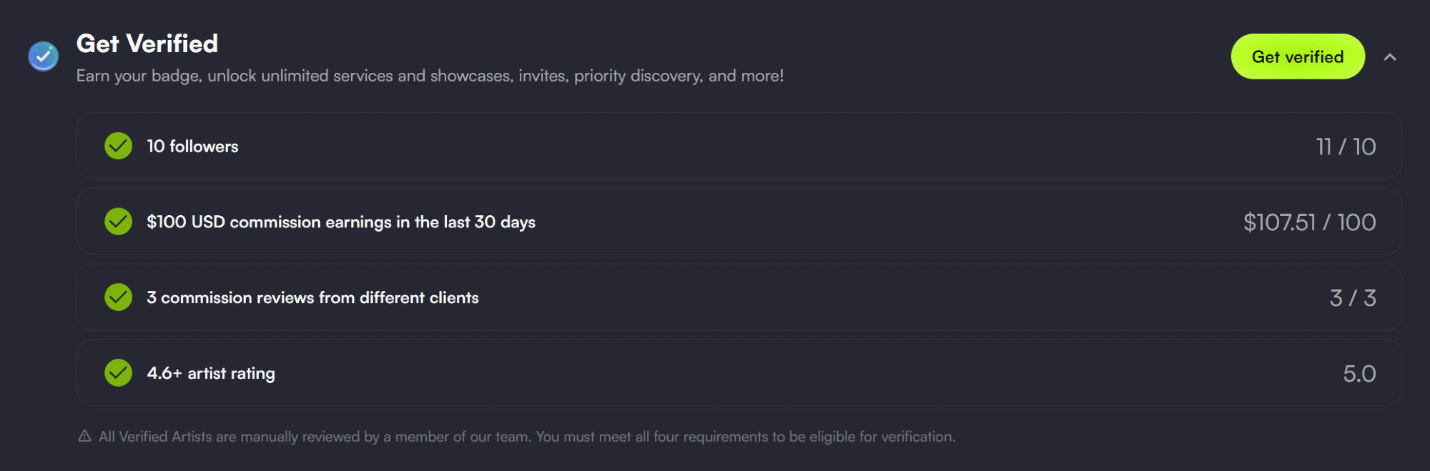Click the "All Verified Artists are manually reviewed" note

527,437
